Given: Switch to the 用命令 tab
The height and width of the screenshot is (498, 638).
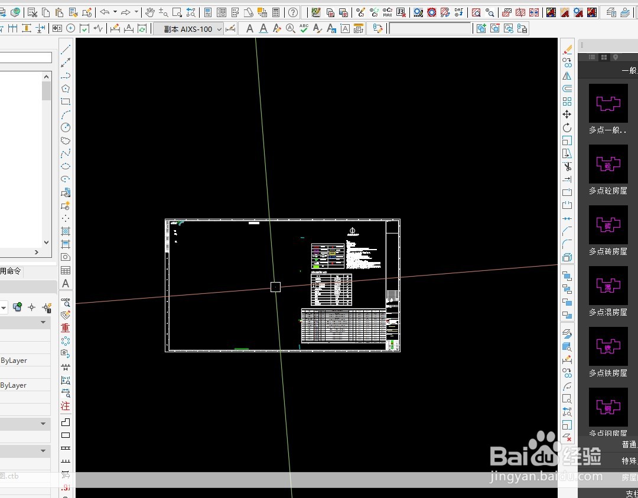Looking at the screenshot, I should [x=11, y=271].
